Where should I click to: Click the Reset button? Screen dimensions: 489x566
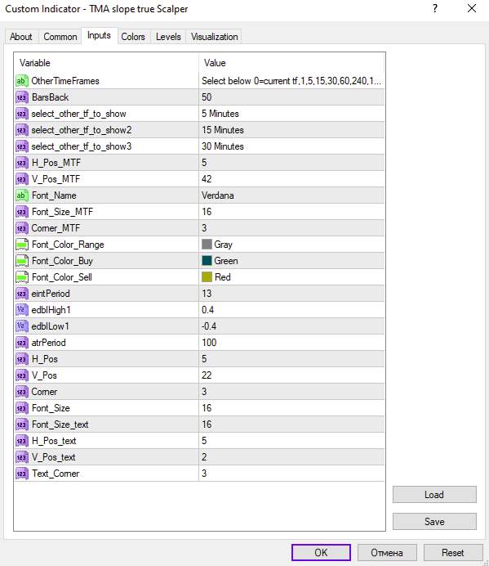453,553
